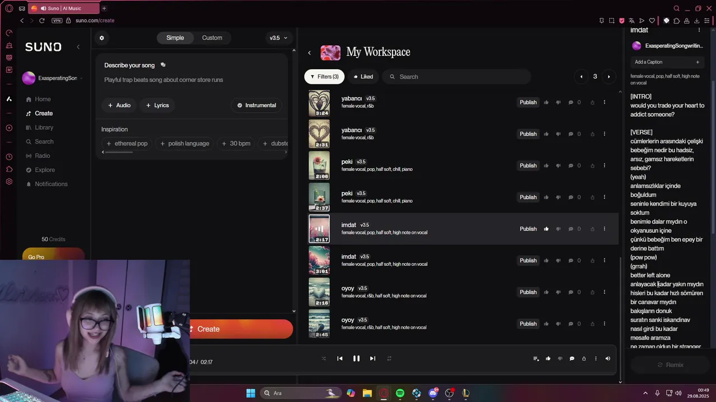Open a new browser tab
Image resolution: width=716 pixels, height=402 pixels.
(x=104, y=8)
